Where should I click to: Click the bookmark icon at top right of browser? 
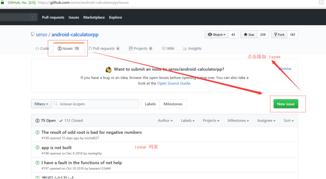[x=321, y=2]
